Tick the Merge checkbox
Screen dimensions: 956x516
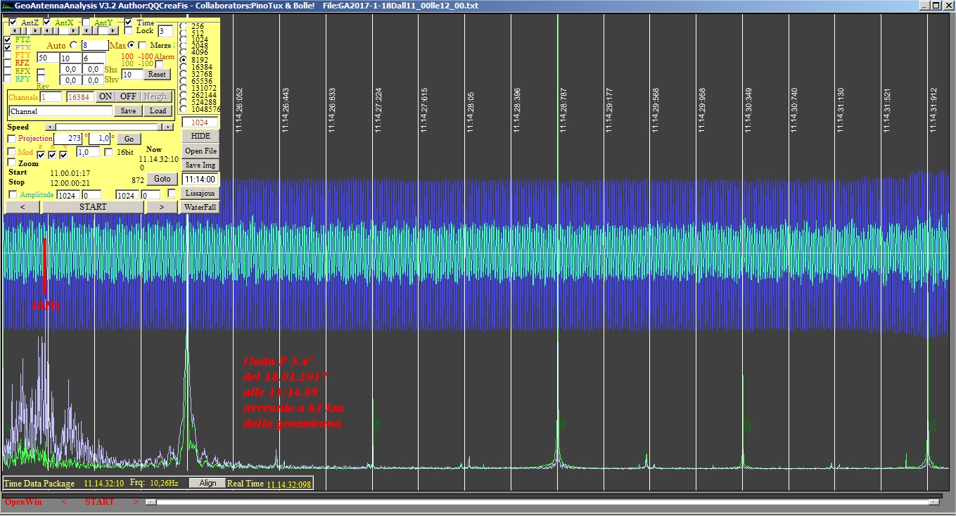point(142,45)
